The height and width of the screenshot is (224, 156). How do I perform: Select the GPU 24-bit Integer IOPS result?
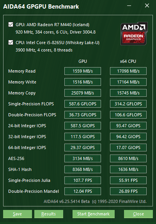pyautogui.click(x=83, y=126)
